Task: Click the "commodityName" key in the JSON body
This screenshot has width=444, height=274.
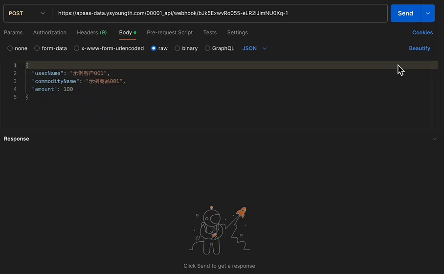Action: tap(56, 81)
